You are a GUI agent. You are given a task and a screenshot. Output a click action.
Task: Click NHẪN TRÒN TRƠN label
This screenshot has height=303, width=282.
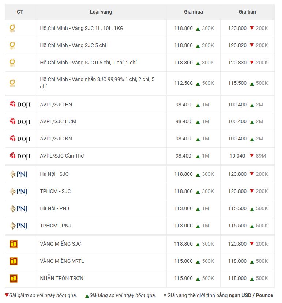coord(61,278)
